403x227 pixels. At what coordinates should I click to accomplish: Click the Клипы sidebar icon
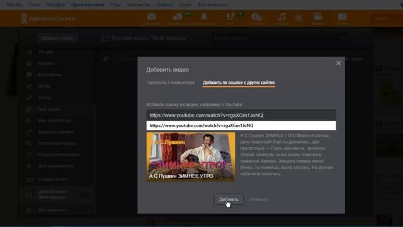[29, 98]
